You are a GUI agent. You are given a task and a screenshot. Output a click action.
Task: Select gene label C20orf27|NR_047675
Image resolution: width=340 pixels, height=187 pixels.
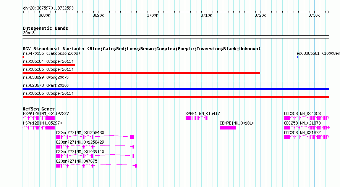tap(76, 161)
